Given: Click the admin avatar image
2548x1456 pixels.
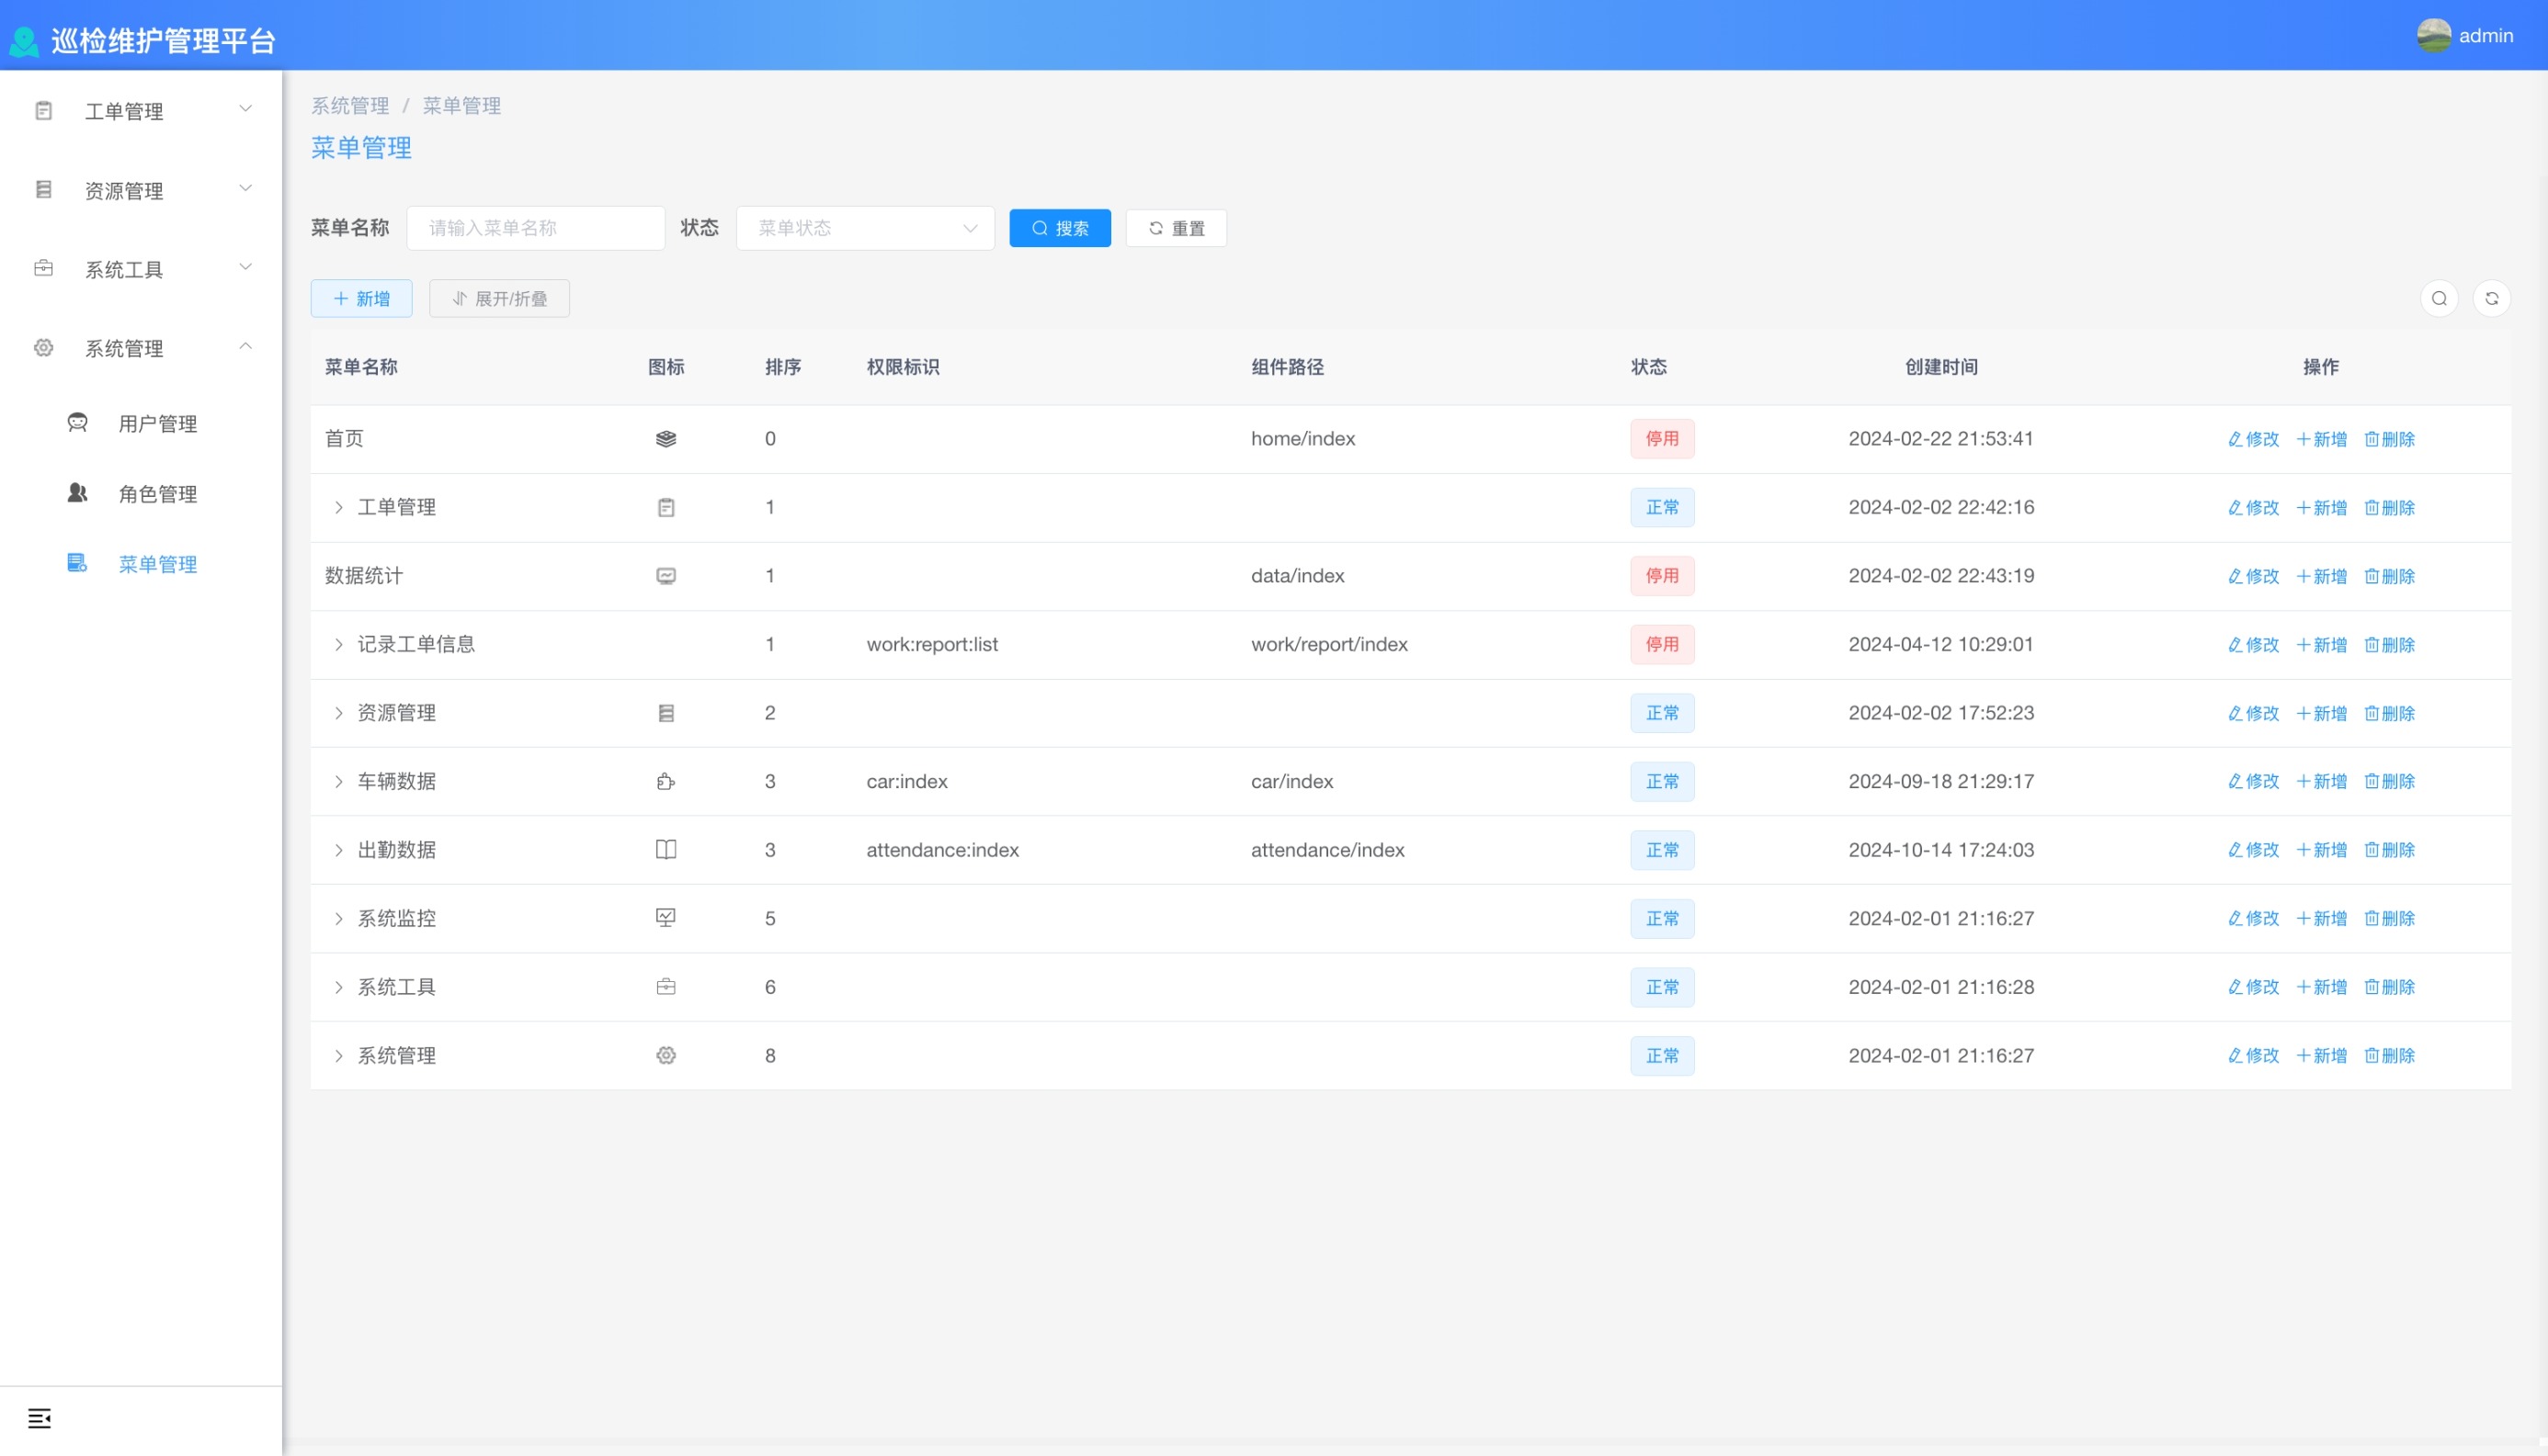Looking at the screenshot, I should 2433,36.
